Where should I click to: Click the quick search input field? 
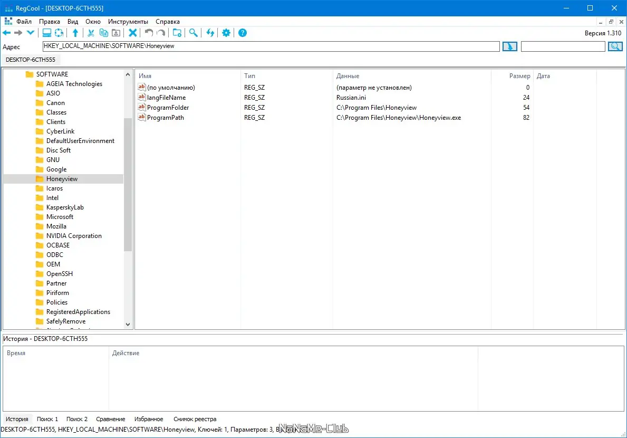pyautogui.click(x=563, y=46)
